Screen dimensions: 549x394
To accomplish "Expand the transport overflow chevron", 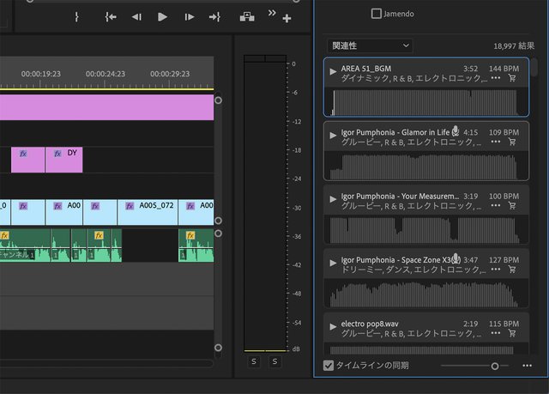I will [x=273, y=13].
